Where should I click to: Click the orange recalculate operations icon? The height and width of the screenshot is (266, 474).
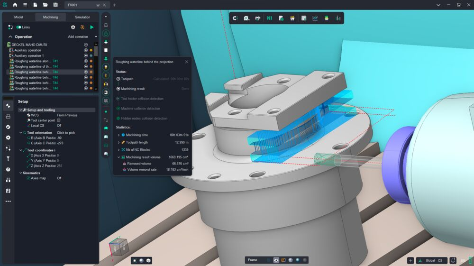(x=82, y=27)
